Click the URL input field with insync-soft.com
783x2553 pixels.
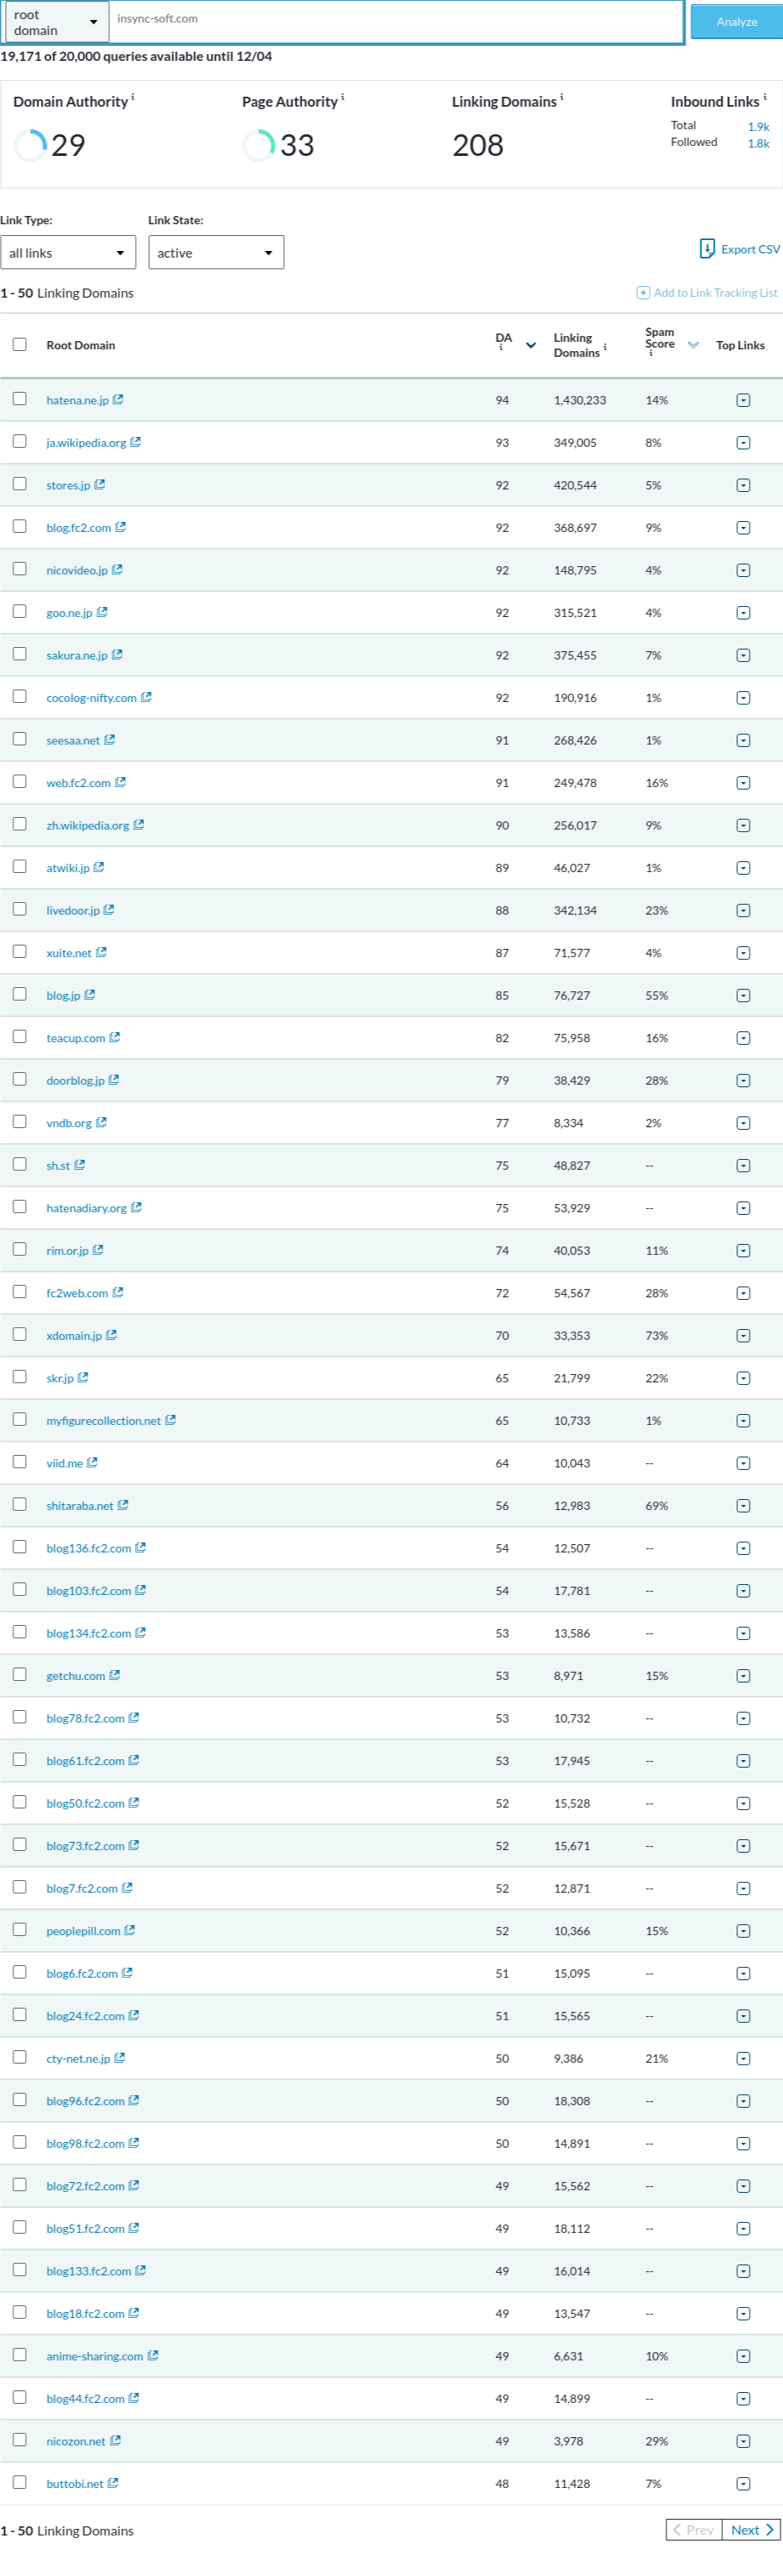pyautogui.click(x=396, y=21)
